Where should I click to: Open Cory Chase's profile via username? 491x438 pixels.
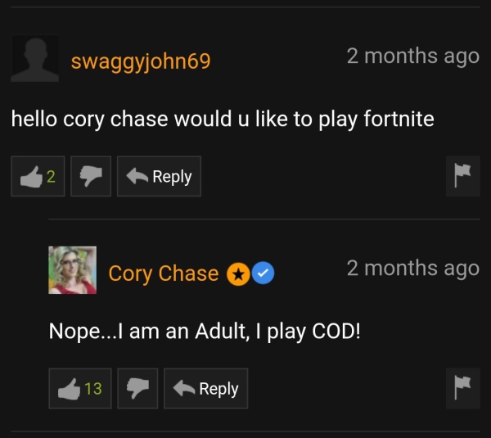(x=164, y=273)
